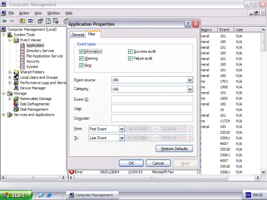This screenshot has height=200, width=267.
Task: Uncheck the Warning event type
Action: pos(81,58)
